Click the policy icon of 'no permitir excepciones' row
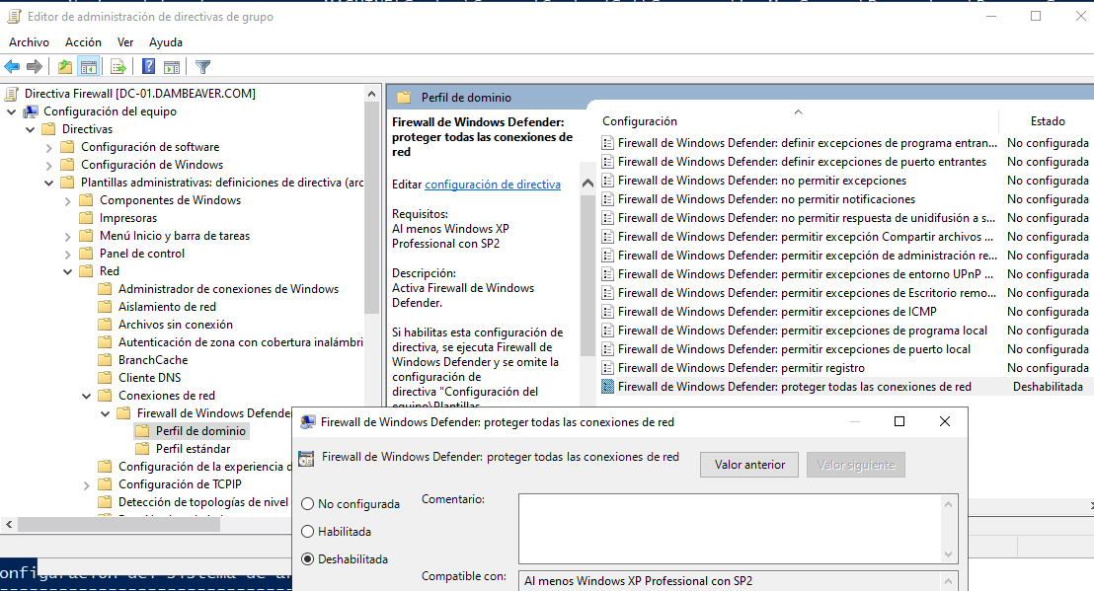Image resolution: width=1094 pixels, height=591 pixels. [x=607, y=181]
